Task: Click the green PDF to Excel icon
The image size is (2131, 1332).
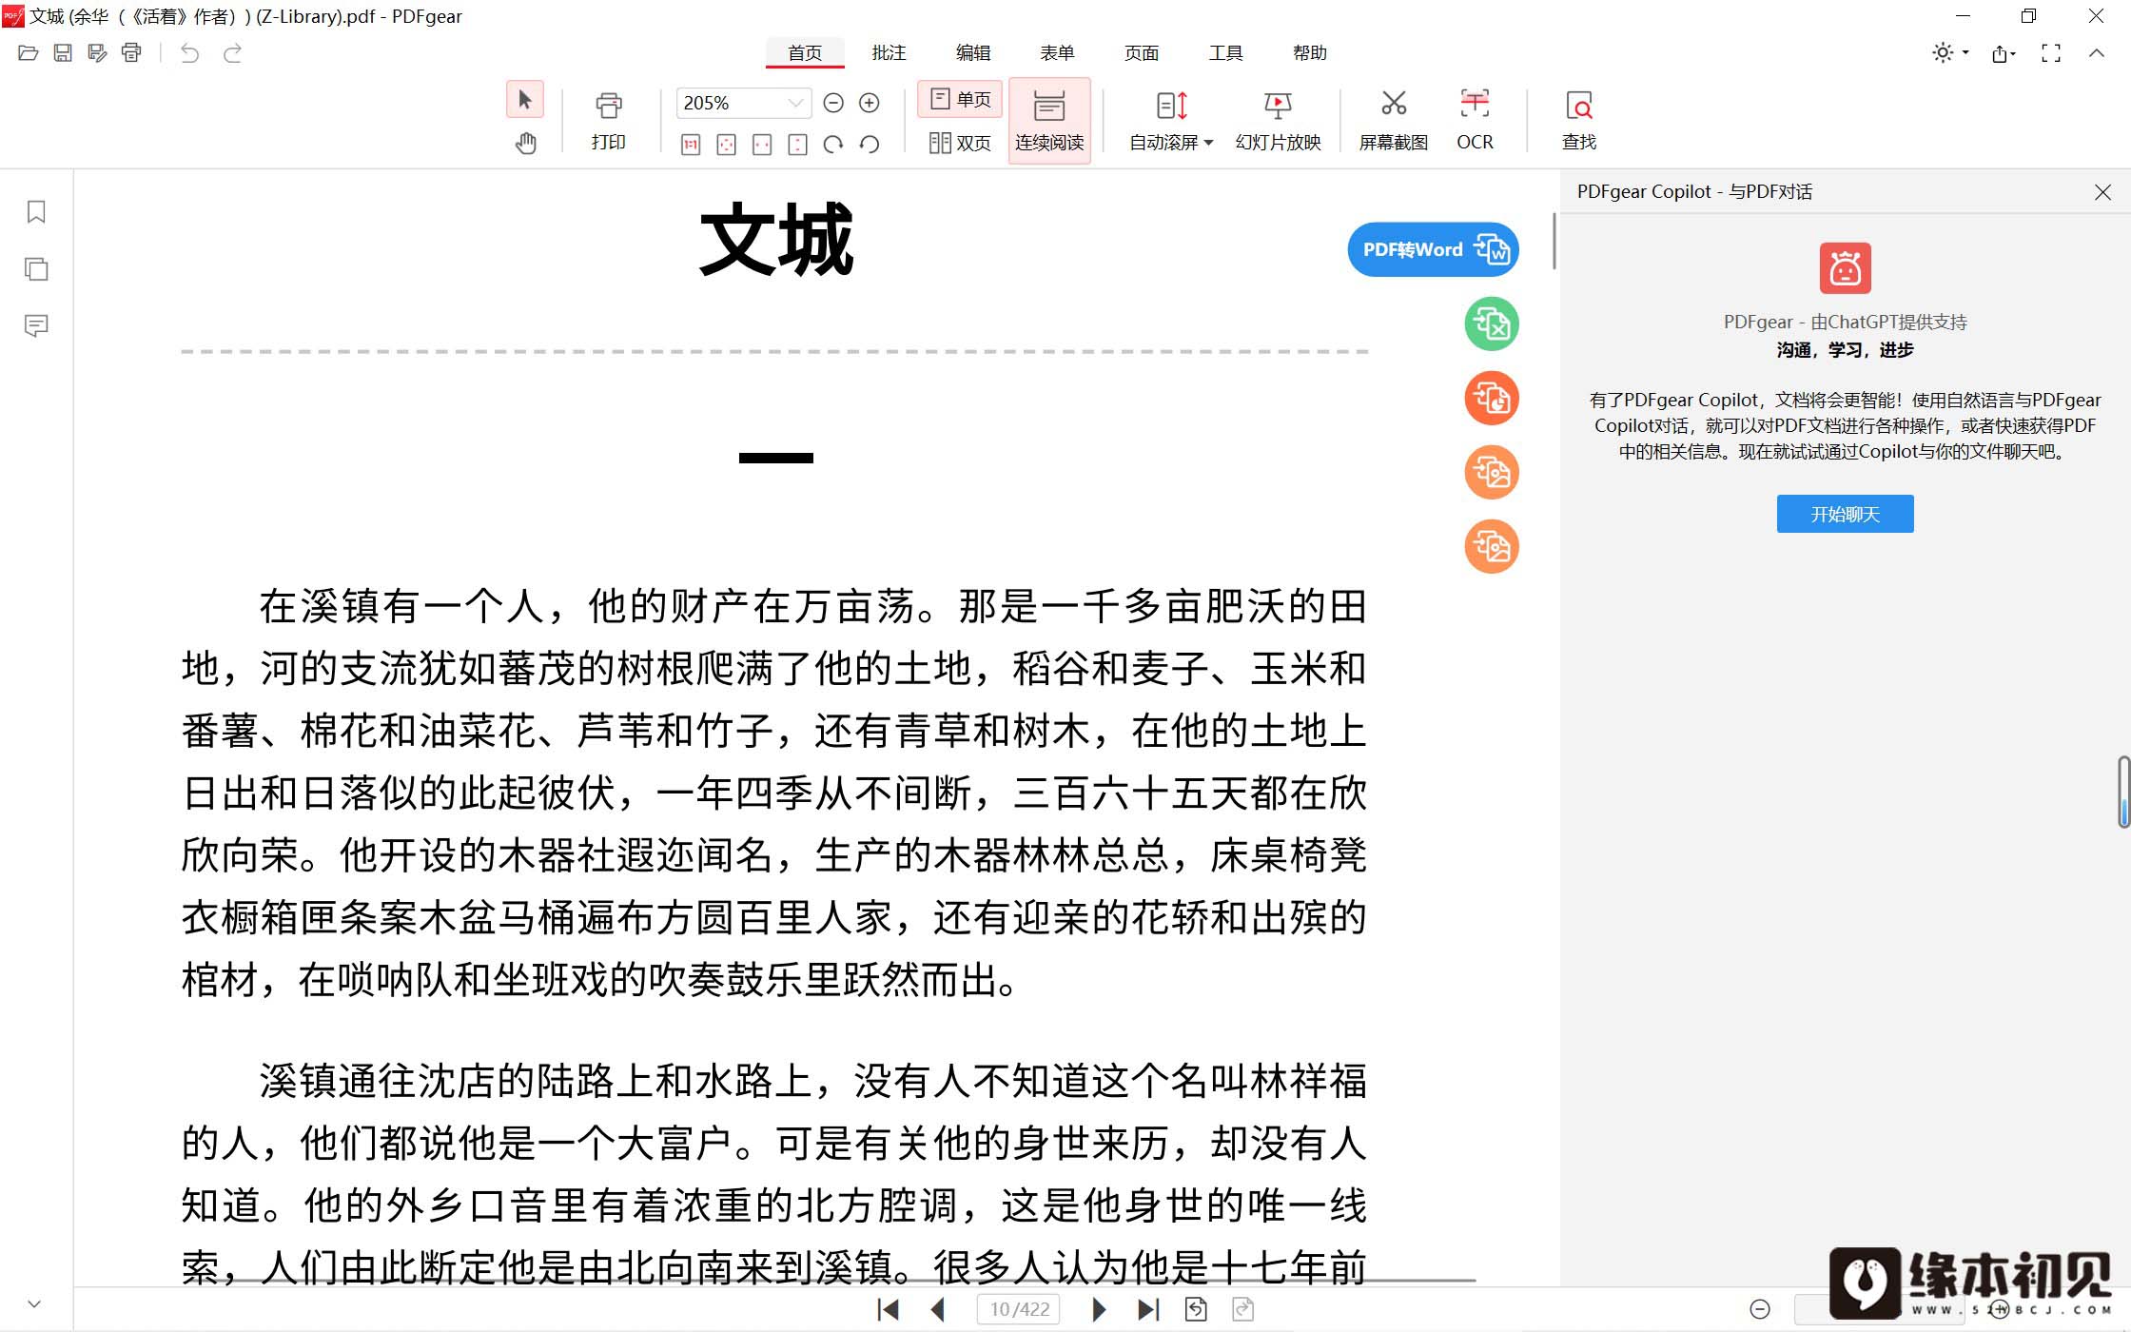Action: click(1492, 324)
